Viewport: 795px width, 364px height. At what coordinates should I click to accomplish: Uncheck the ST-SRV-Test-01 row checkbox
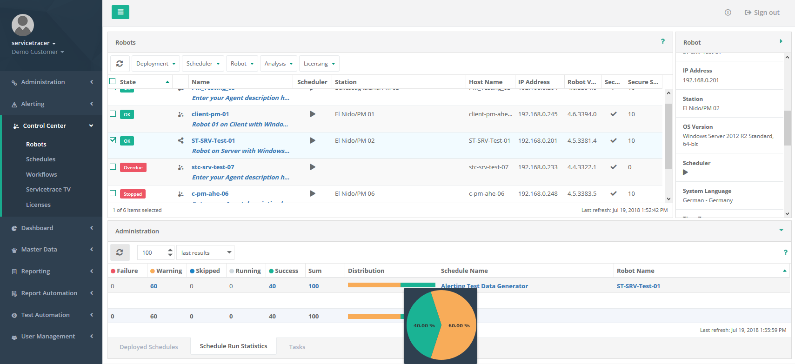point(113,140)
